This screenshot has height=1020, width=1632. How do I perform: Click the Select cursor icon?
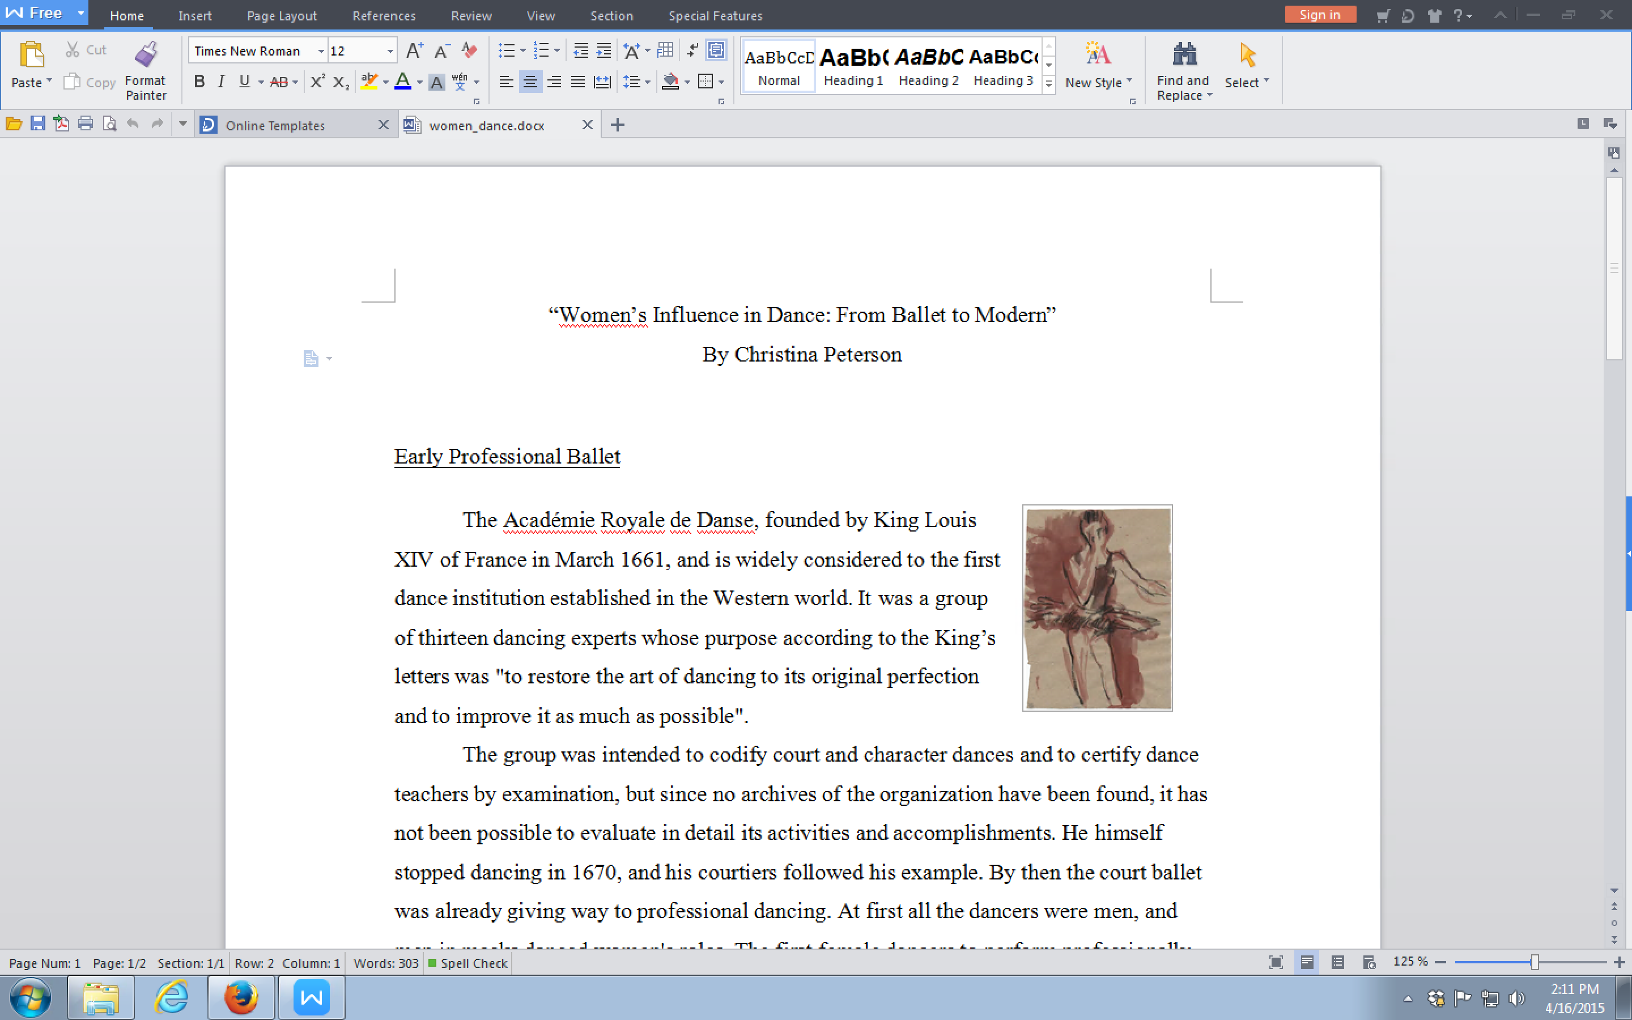(1247, 54)
